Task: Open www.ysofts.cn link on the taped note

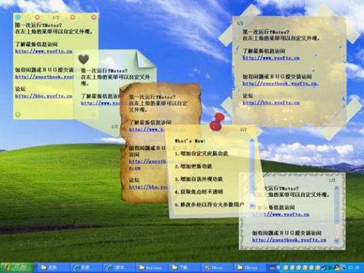Action: tap(271, 58)
